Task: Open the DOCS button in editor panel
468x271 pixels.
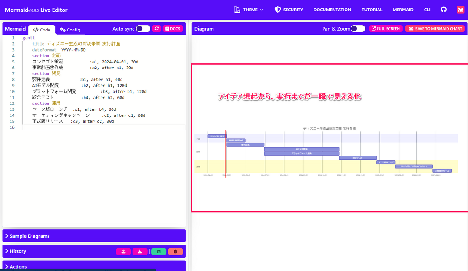Action: [173, 29]
